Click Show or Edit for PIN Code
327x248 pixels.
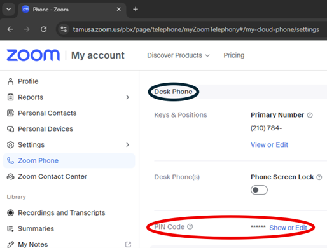click(x=288, y=228)
